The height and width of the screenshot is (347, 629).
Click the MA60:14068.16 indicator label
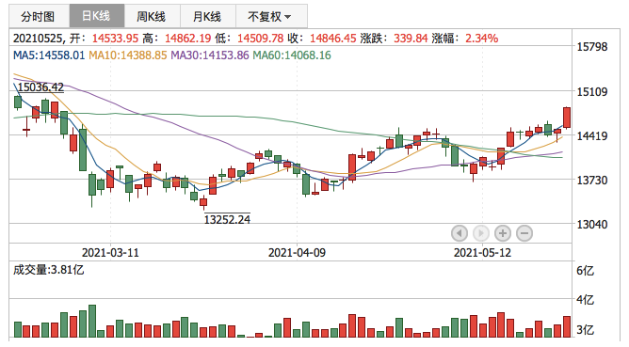point(292,55)
